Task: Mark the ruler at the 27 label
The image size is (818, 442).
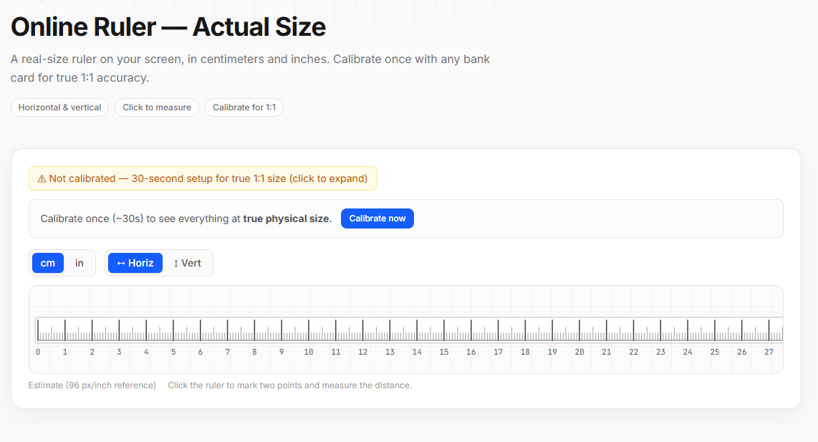Action: (x=769, y=352)
